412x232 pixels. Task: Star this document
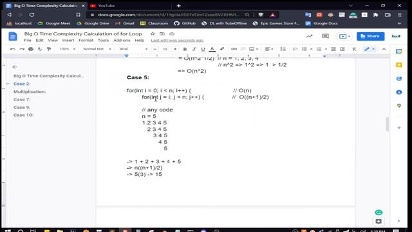coord(153,34)
